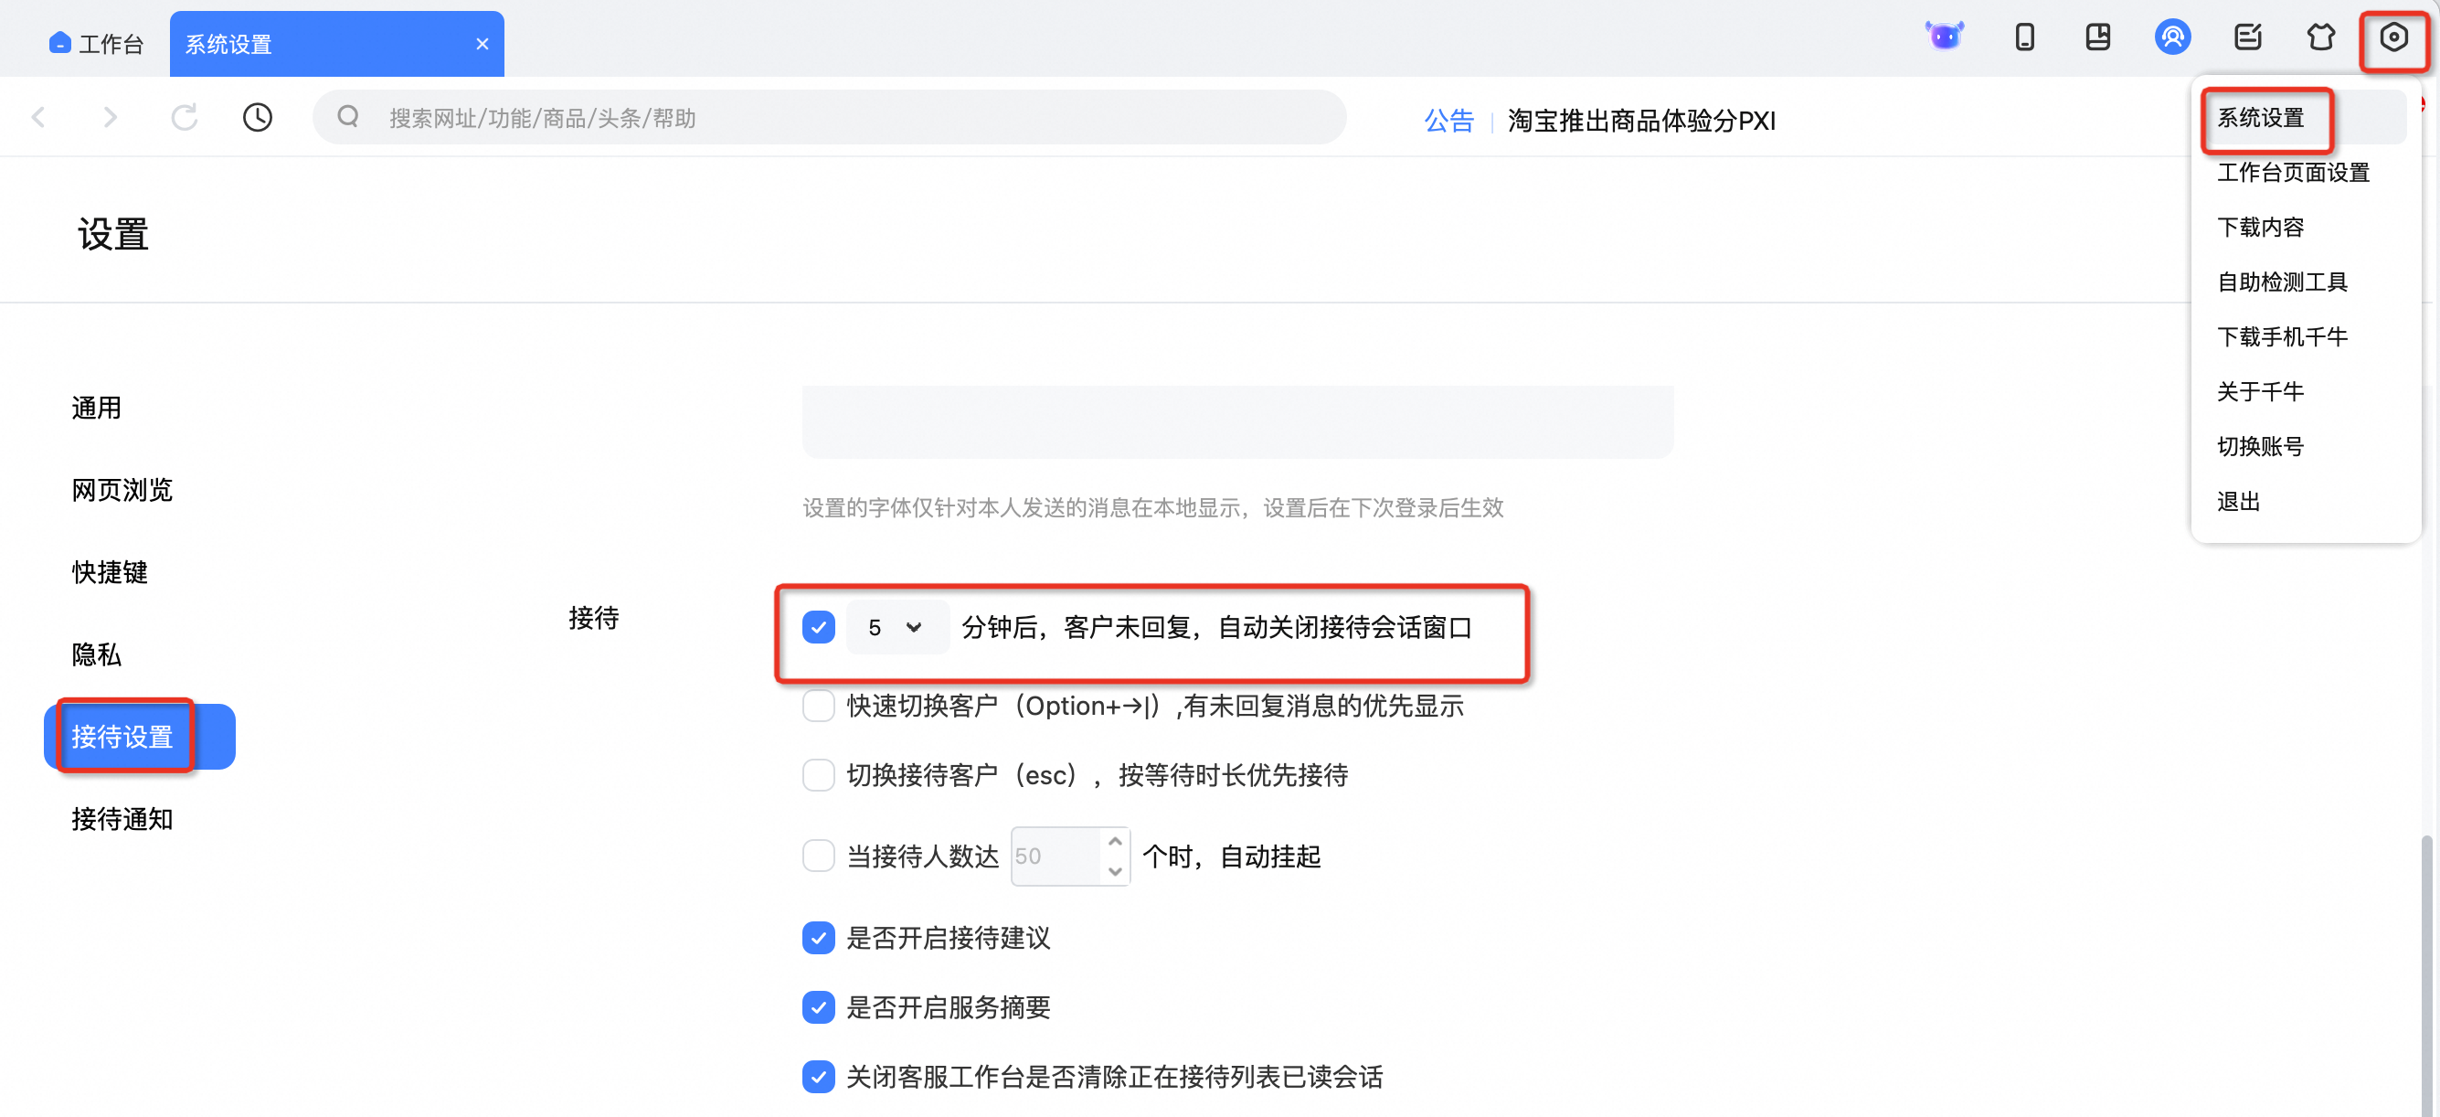Click 退出 to log out

click(x=2238, y=502)
